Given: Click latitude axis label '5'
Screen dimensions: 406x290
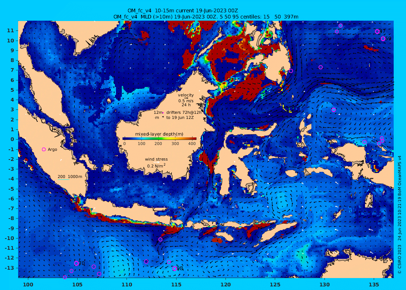Looking at the screenshot, I should (12, 90).
